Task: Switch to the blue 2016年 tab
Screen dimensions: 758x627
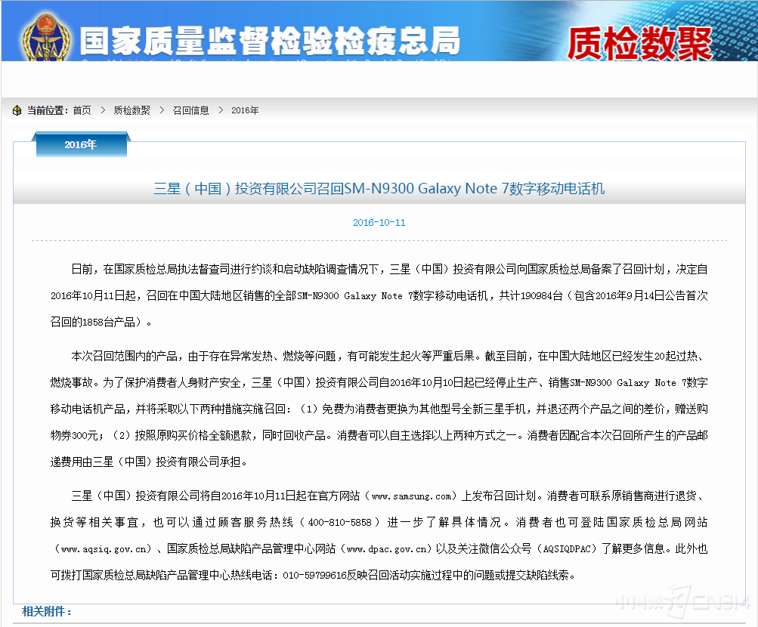Action: 81,144
